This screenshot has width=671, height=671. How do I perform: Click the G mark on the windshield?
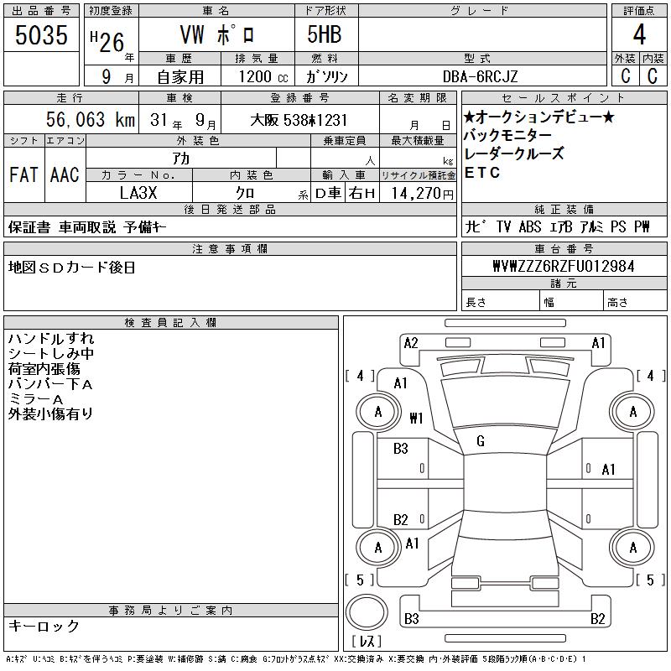coord(480,441)
